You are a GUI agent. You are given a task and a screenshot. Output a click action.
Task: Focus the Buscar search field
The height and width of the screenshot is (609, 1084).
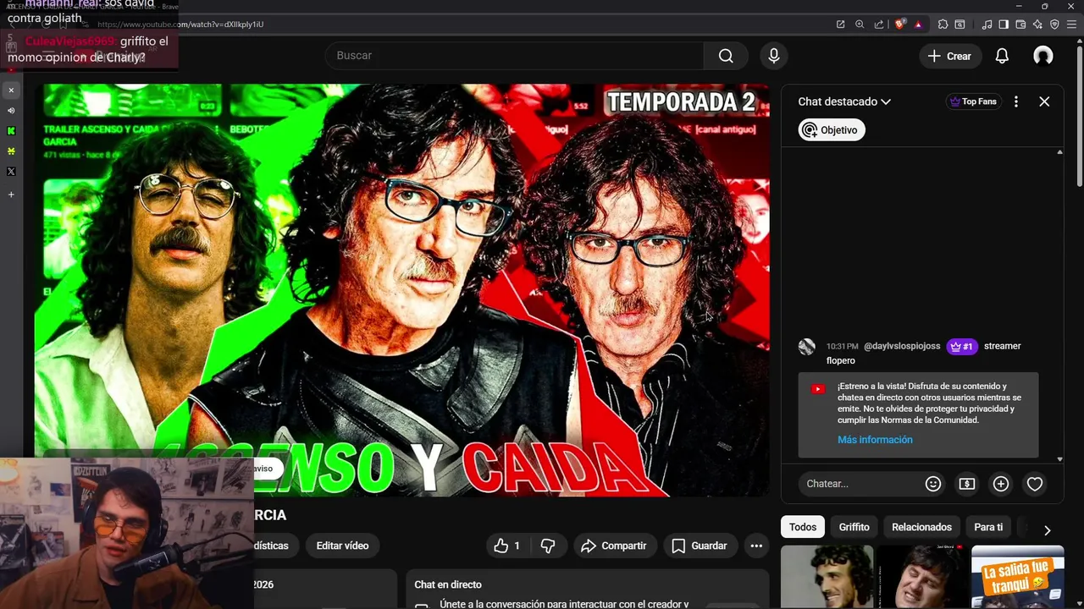(514, 56)
